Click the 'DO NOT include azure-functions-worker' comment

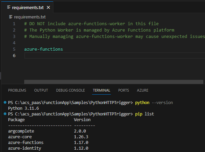[x=91, y=24]
